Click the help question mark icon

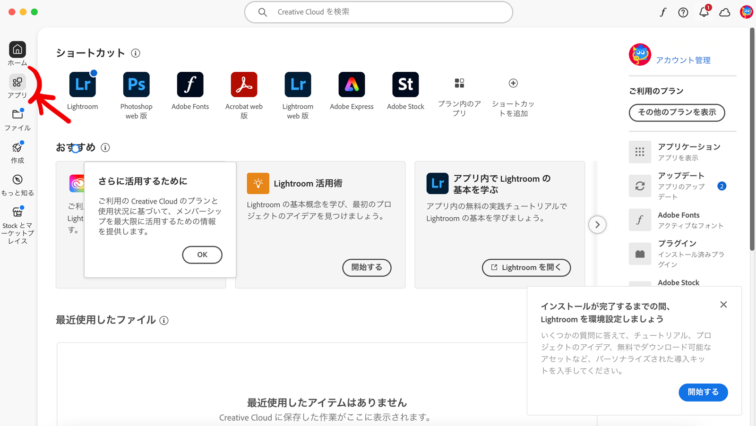click(x=683, y=12)
